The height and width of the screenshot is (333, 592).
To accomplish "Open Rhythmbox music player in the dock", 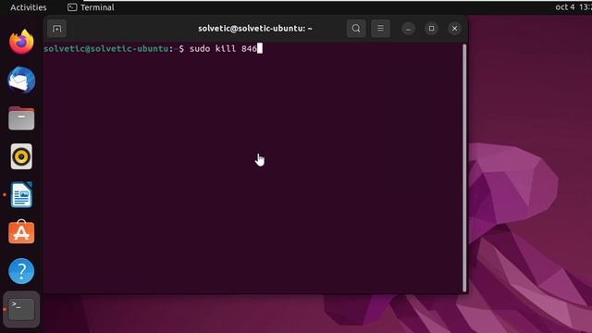I will (21, 156).
